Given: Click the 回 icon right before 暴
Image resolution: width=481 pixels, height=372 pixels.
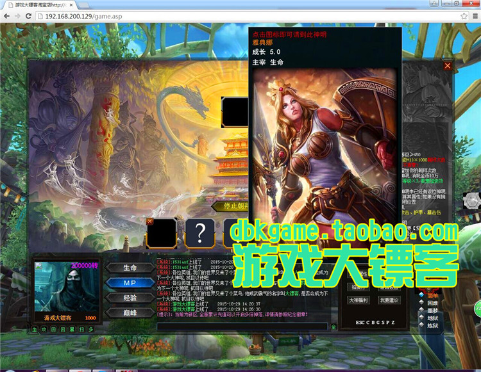Looking at the screenshot, I should 63,330.
